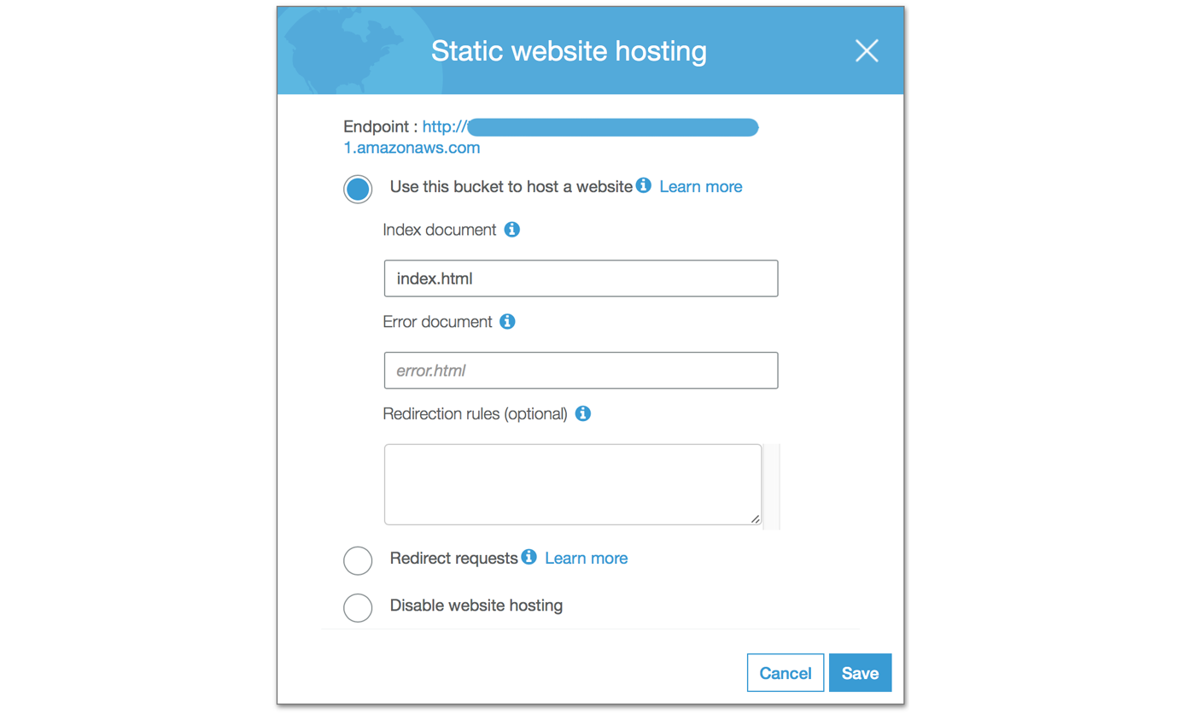
Task: Click the Index document info icon
Action: coord(511,229)
